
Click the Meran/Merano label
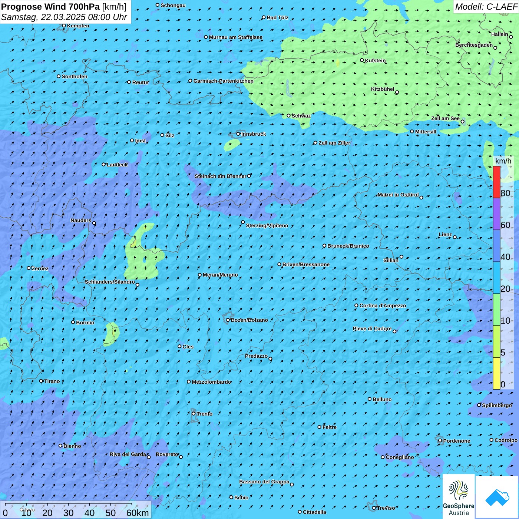(220, 275)
